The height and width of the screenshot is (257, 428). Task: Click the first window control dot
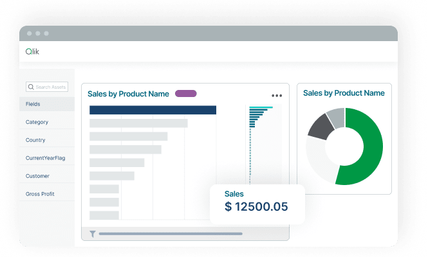tap(30, 33)
